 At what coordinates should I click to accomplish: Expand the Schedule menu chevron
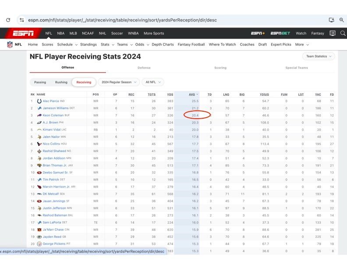[x=76, y=45]
